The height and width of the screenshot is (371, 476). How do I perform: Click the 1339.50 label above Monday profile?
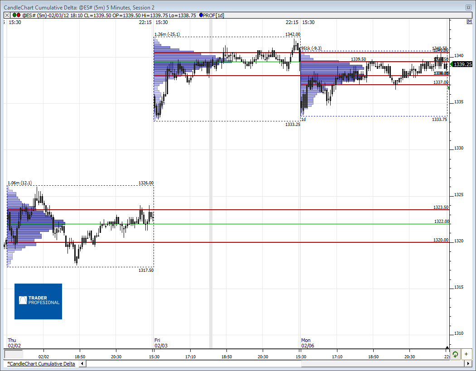click(x=359, y=59)
